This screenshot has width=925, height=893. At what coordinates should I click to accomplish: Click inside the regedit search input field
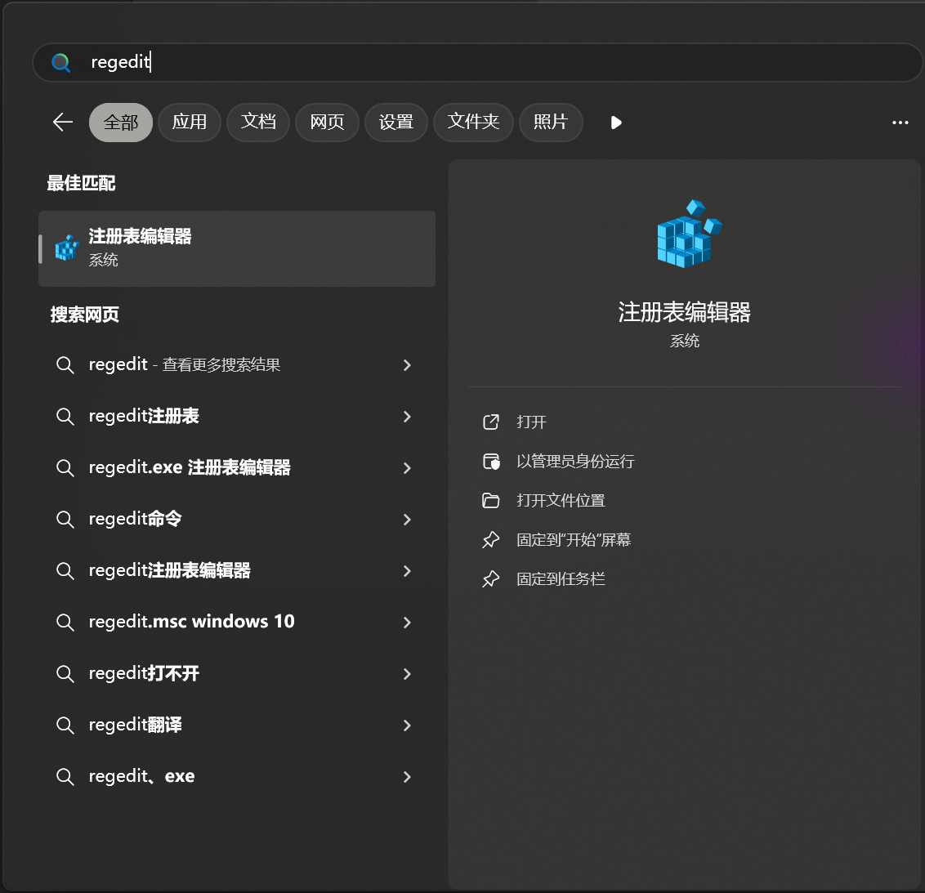point(490,63)
